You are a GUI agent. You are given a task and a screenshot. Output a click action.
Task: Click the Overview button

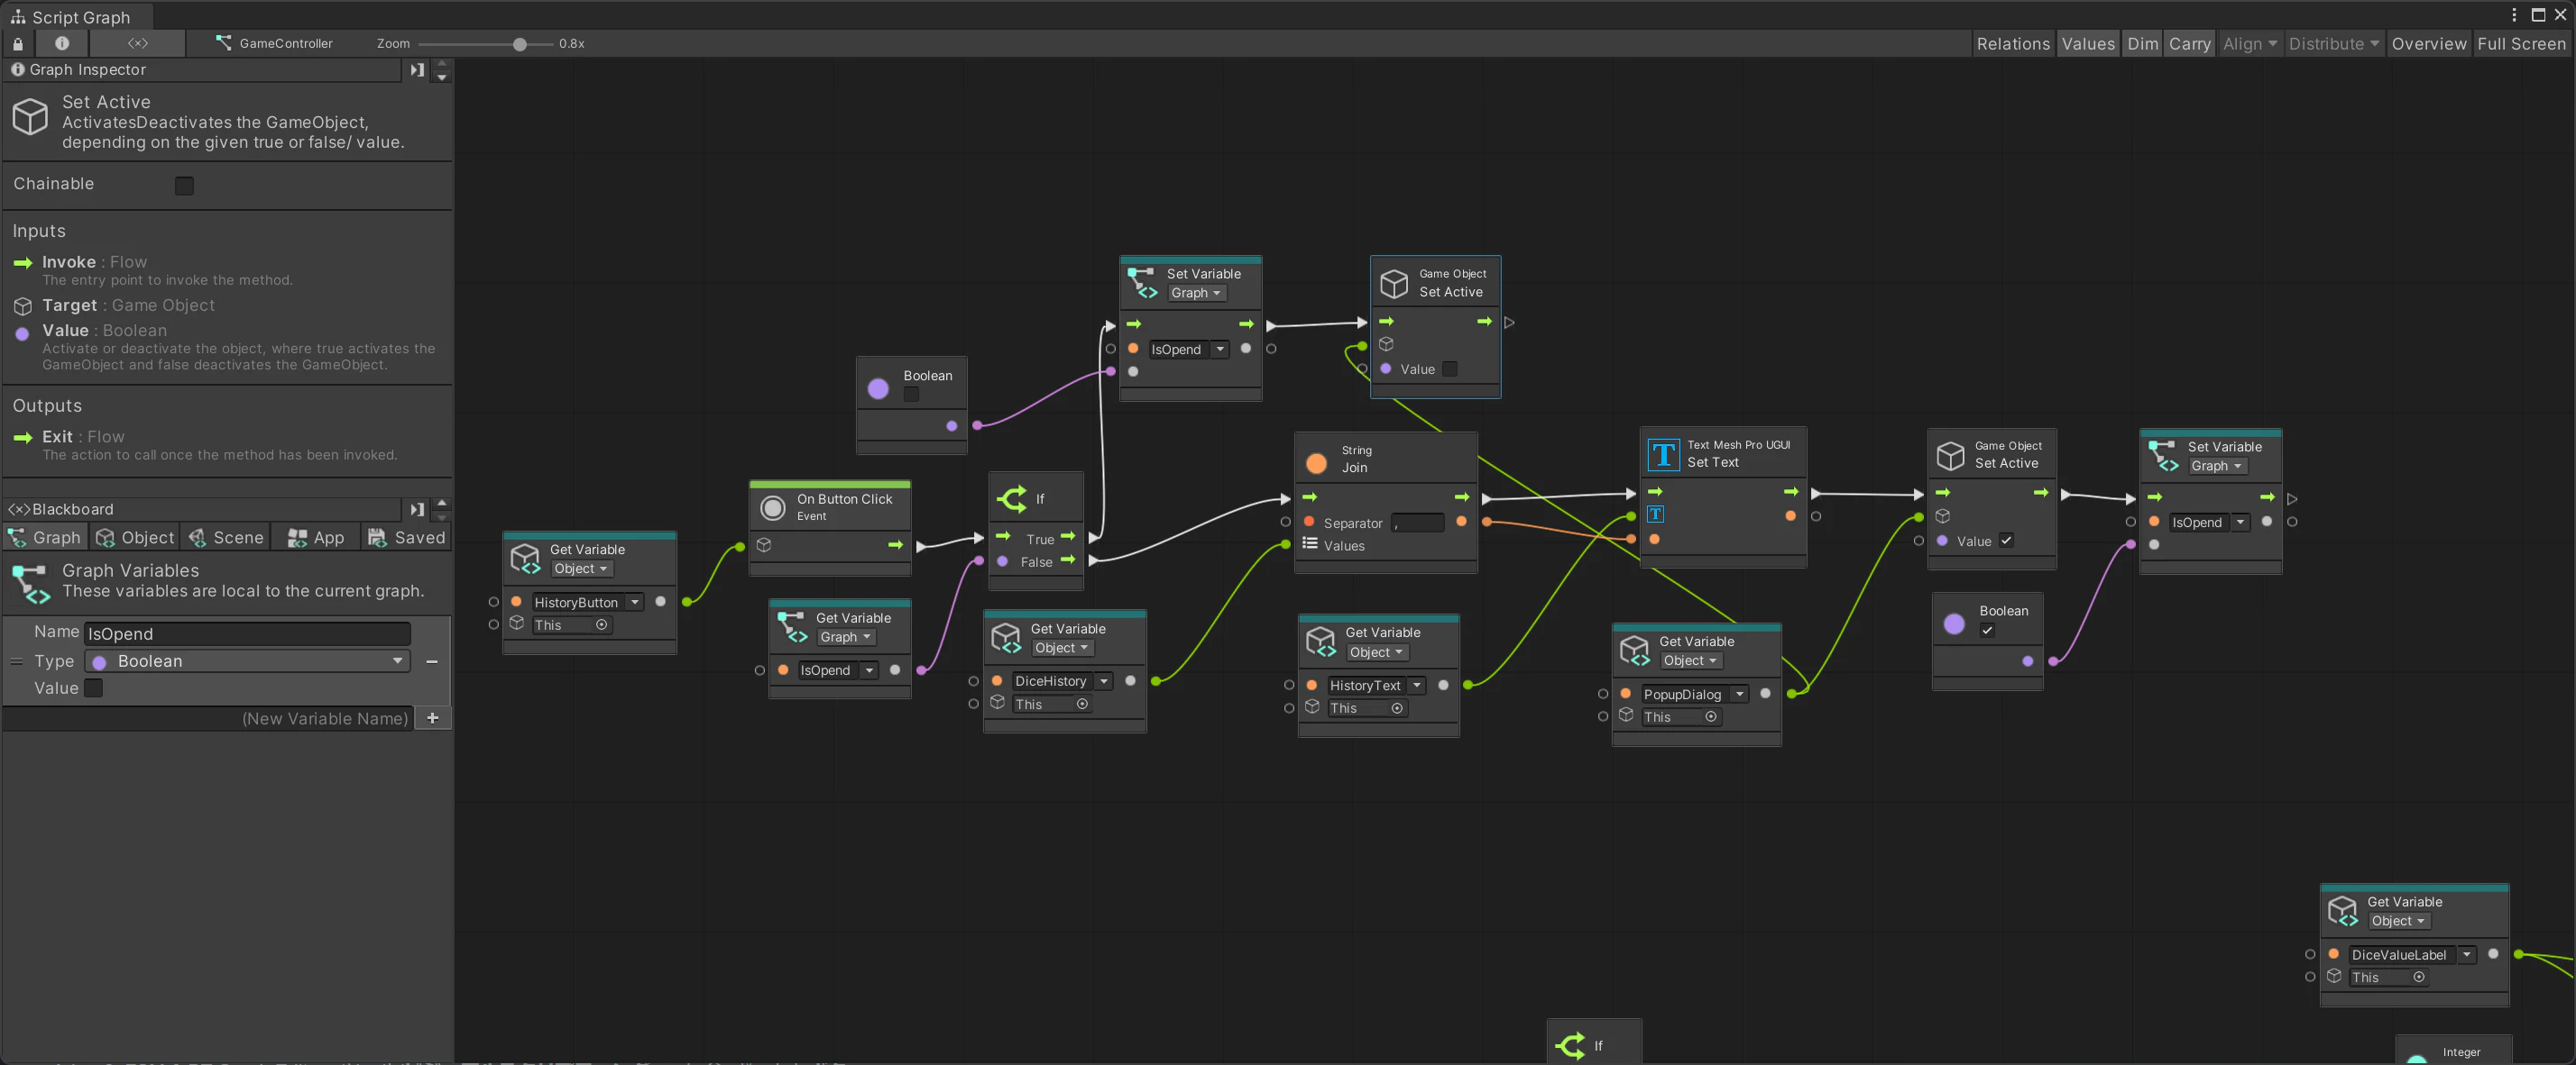(x=2429, y=44)
